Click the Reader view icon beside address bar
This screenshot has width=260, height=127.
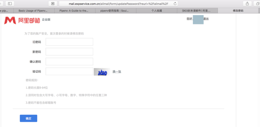tap(53, 4)
